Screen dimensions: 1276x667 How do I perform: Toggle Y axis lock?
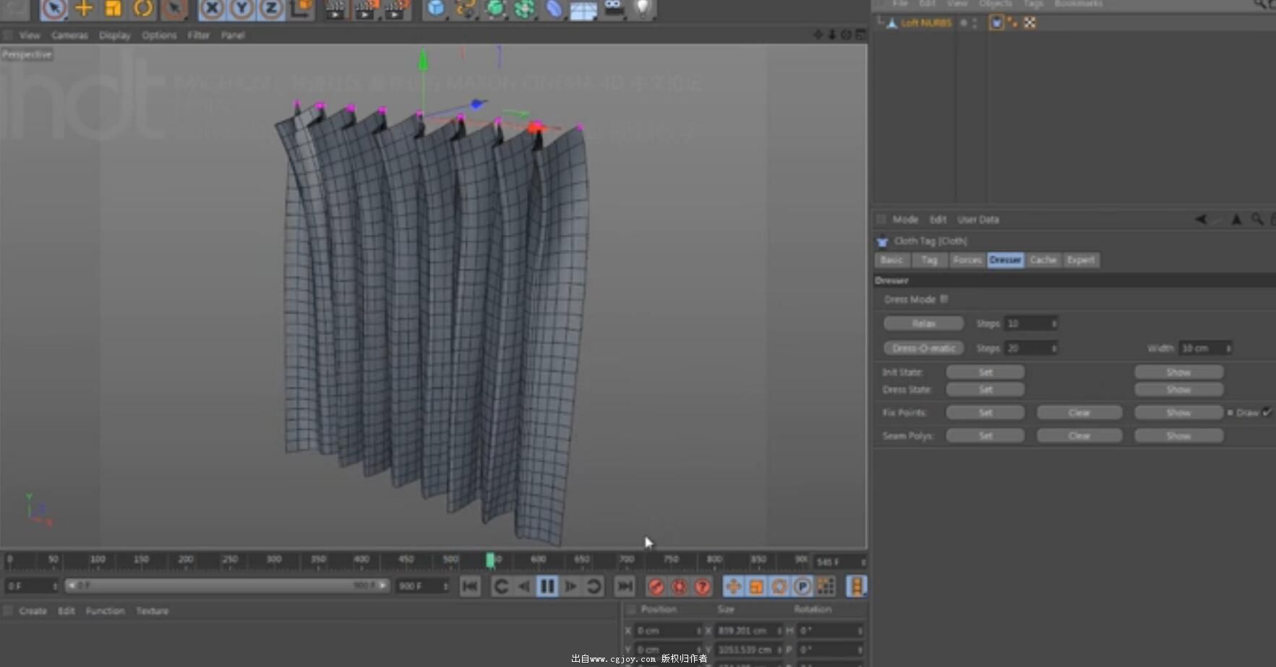click(x=241, y=8)
